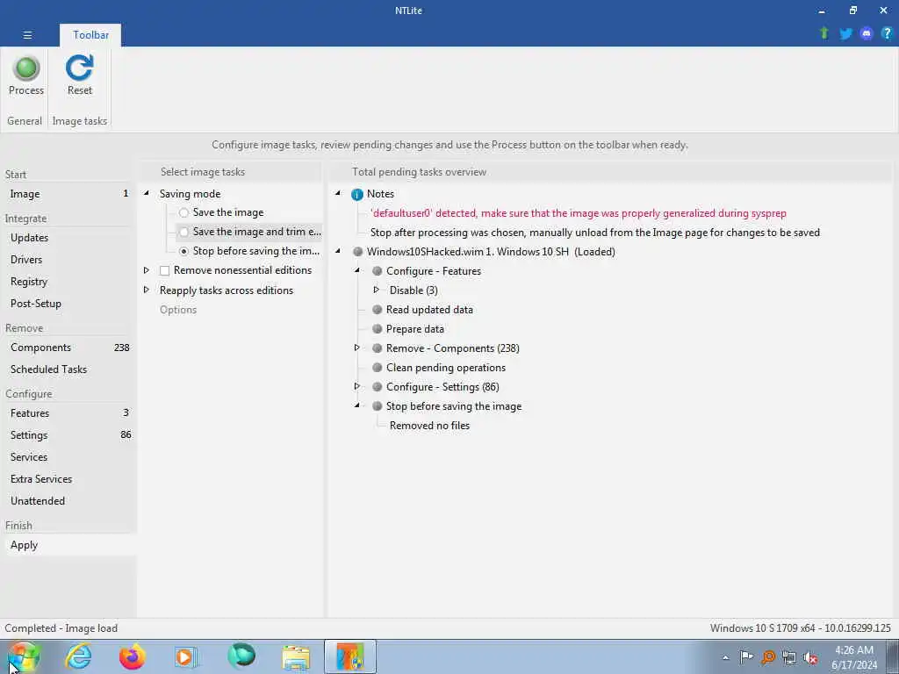
Task: Click the 'Stop after processing was chosen' note
Action: tap(595, 233)
